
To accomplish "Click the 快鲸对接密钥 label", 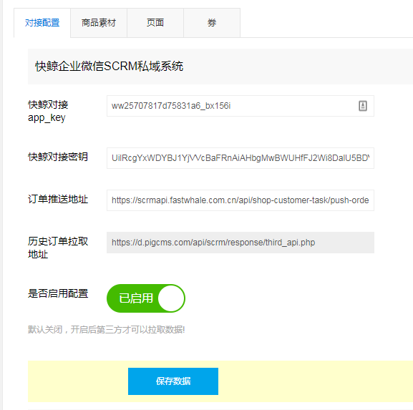I will point(58,157).
